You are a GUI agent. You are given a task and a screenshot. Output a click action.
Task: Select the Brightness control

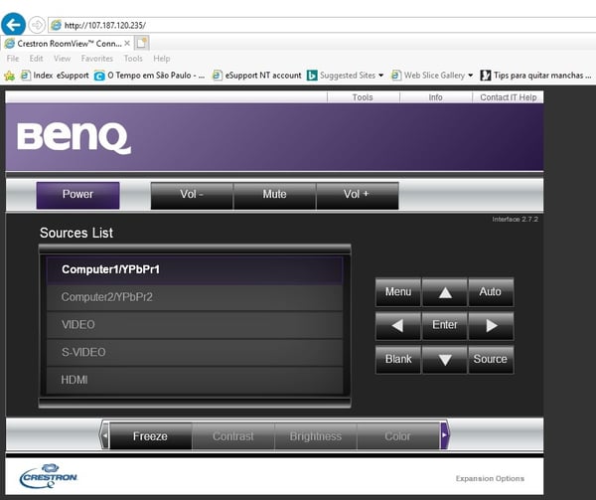[316, 436]
